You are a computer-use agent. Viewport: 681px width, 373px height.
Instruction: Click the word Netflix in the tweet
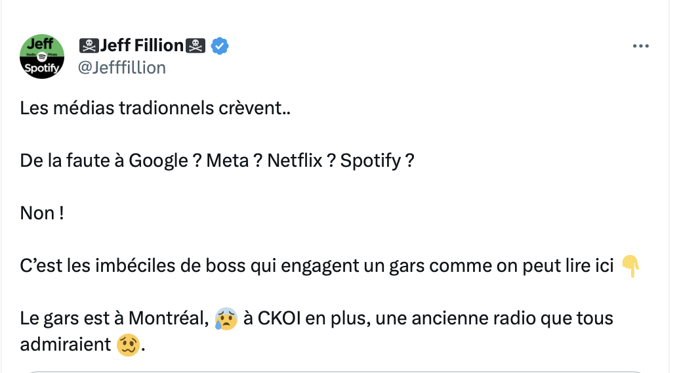[295, 161]
